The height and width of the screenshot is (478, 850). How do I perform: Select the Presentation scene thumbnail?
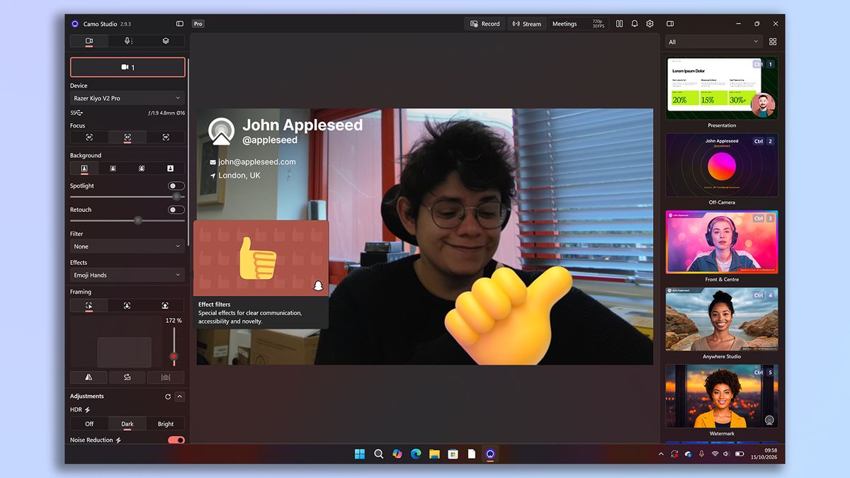[x=722, y=88]
